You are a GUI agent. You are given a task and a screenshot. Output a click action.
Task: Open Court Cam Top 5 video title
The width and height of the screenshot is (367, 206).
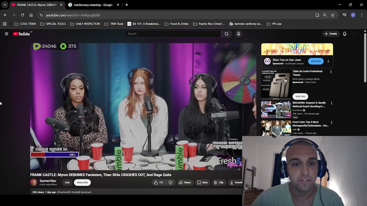coord(311,124)
